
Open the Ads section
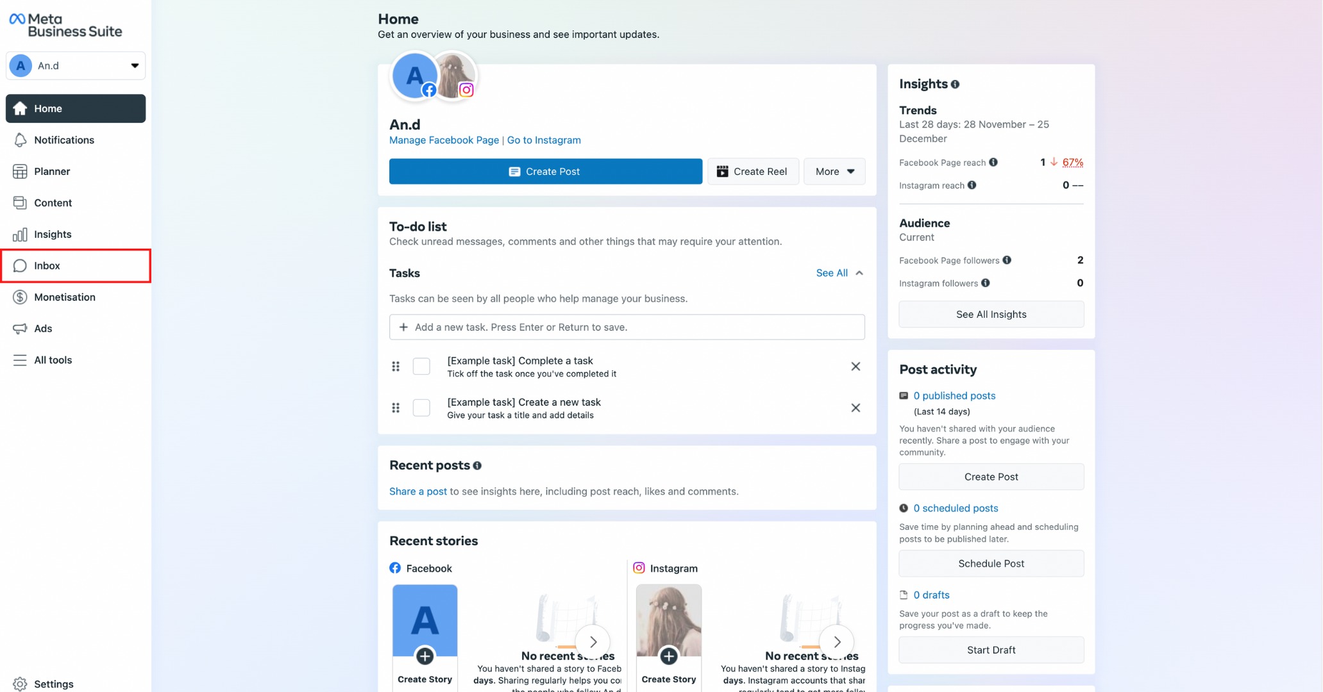click(42, 327)
